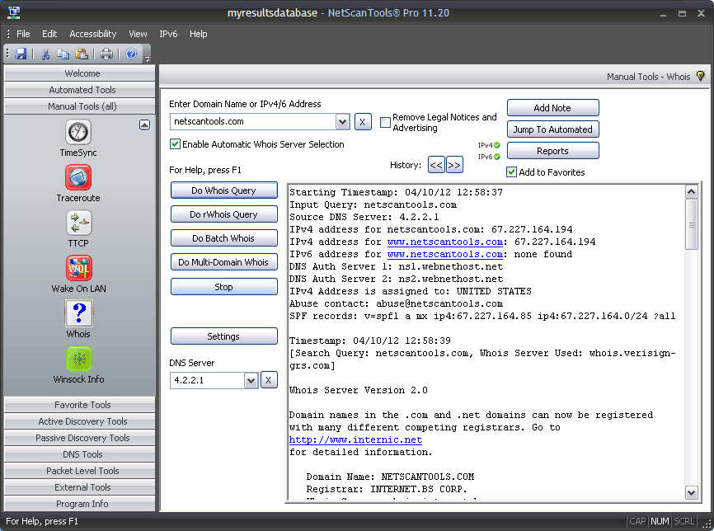Click the Copy toolbar icon
Viewport: 714px width, 531px height.
63,54
